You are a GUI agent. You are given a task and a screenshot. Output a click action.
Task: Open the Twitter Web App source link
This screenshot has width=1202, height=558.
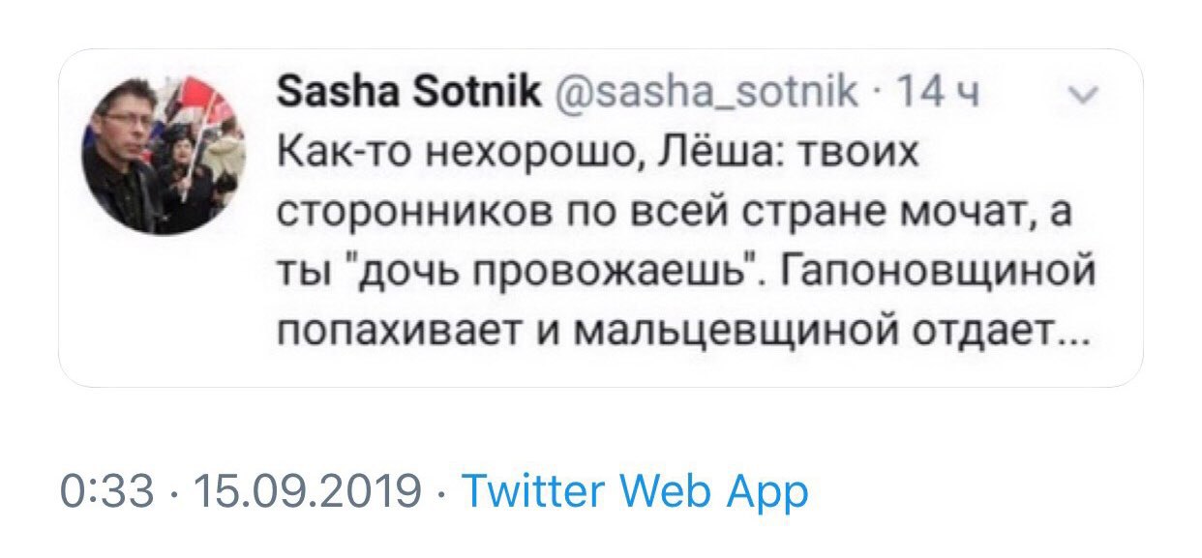(635, 492)
